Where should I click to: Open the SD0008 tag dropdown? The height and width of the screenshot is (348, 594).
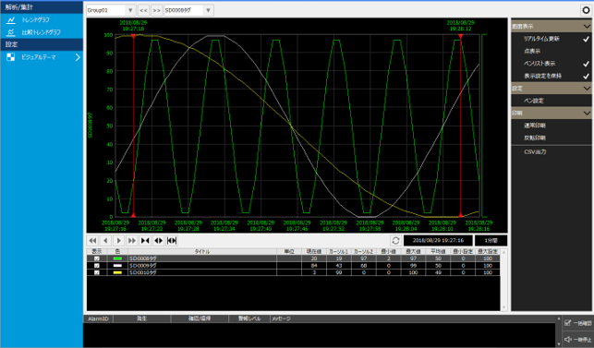click(x=188, y=10)
